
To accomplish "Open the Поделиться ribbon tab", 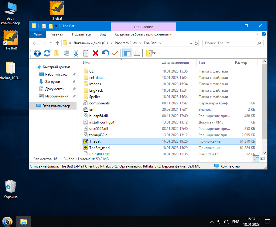I will click(x=81, y=34).
